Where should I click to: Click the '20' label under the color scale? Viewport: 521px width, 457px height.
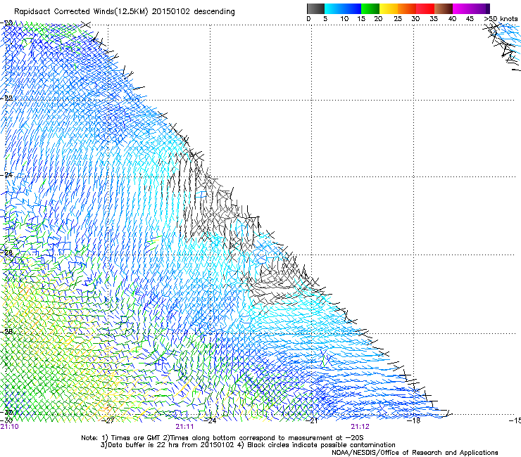pyautogui.click(x=379, y=19)
